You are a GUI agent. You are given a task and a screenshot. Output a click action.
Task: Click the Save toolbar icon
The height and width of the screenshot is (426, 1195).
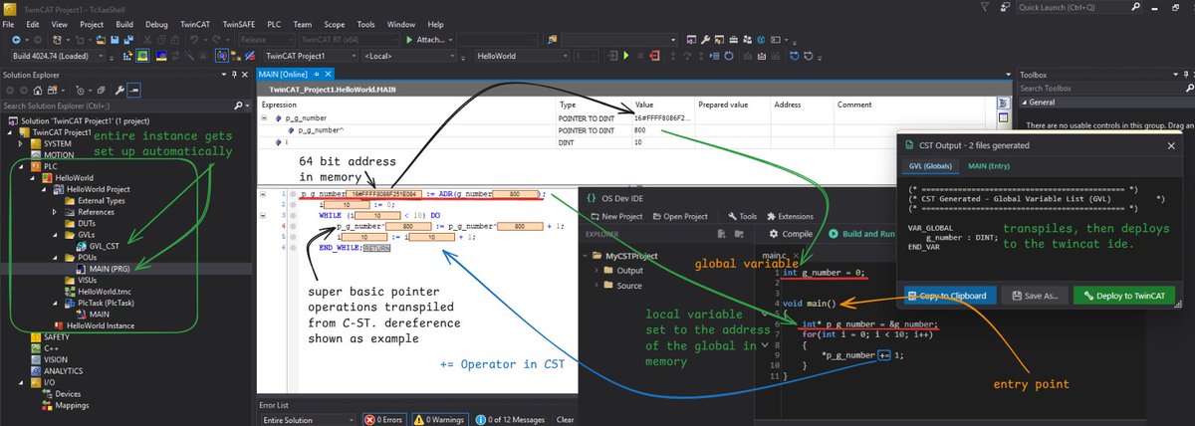[x=115, y=40]
